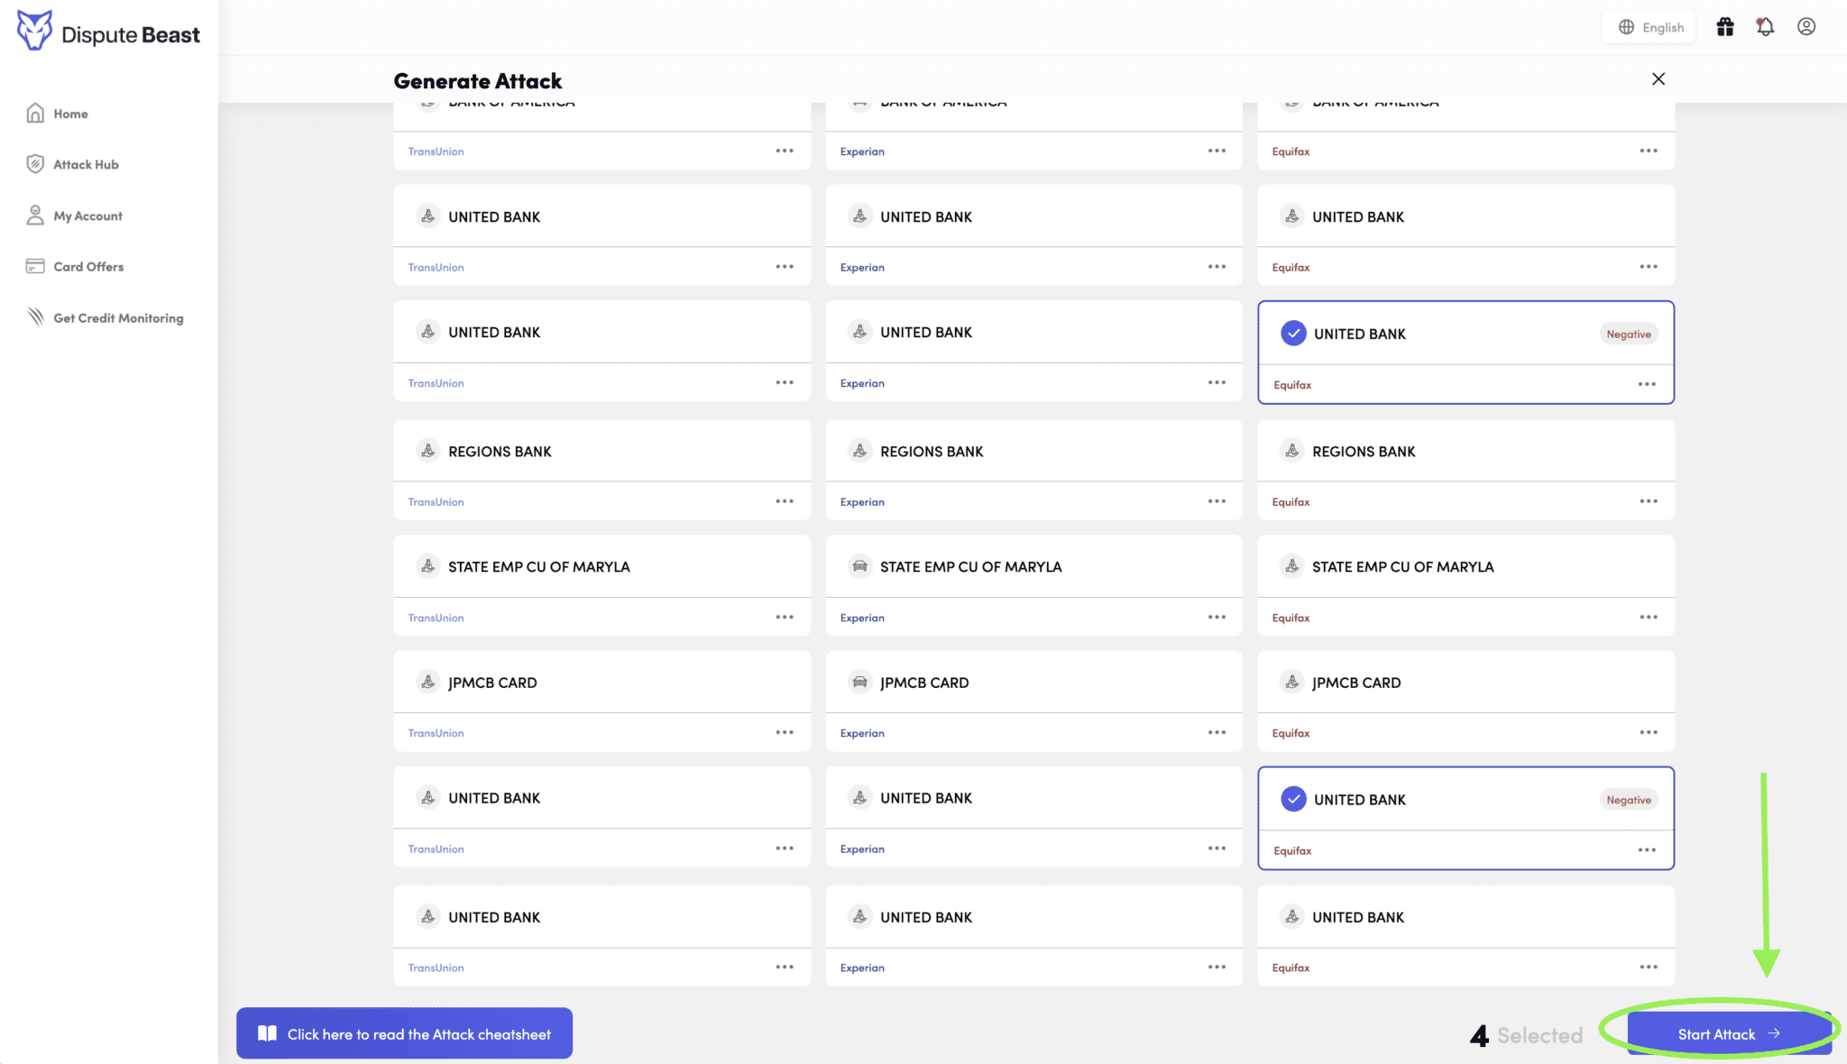Click the Home icon in sidebar
This screenshot has width=1847, height=1064.
[x=35, y=113]
